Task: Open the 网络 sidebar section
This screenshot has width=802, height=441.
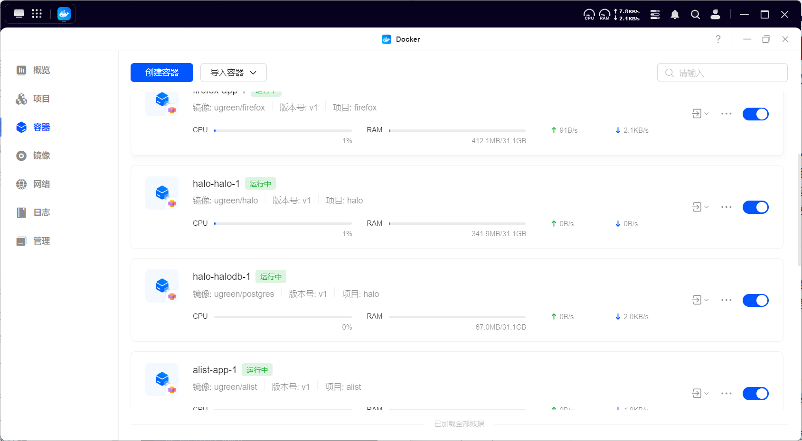Action: [x=41, y=184]
